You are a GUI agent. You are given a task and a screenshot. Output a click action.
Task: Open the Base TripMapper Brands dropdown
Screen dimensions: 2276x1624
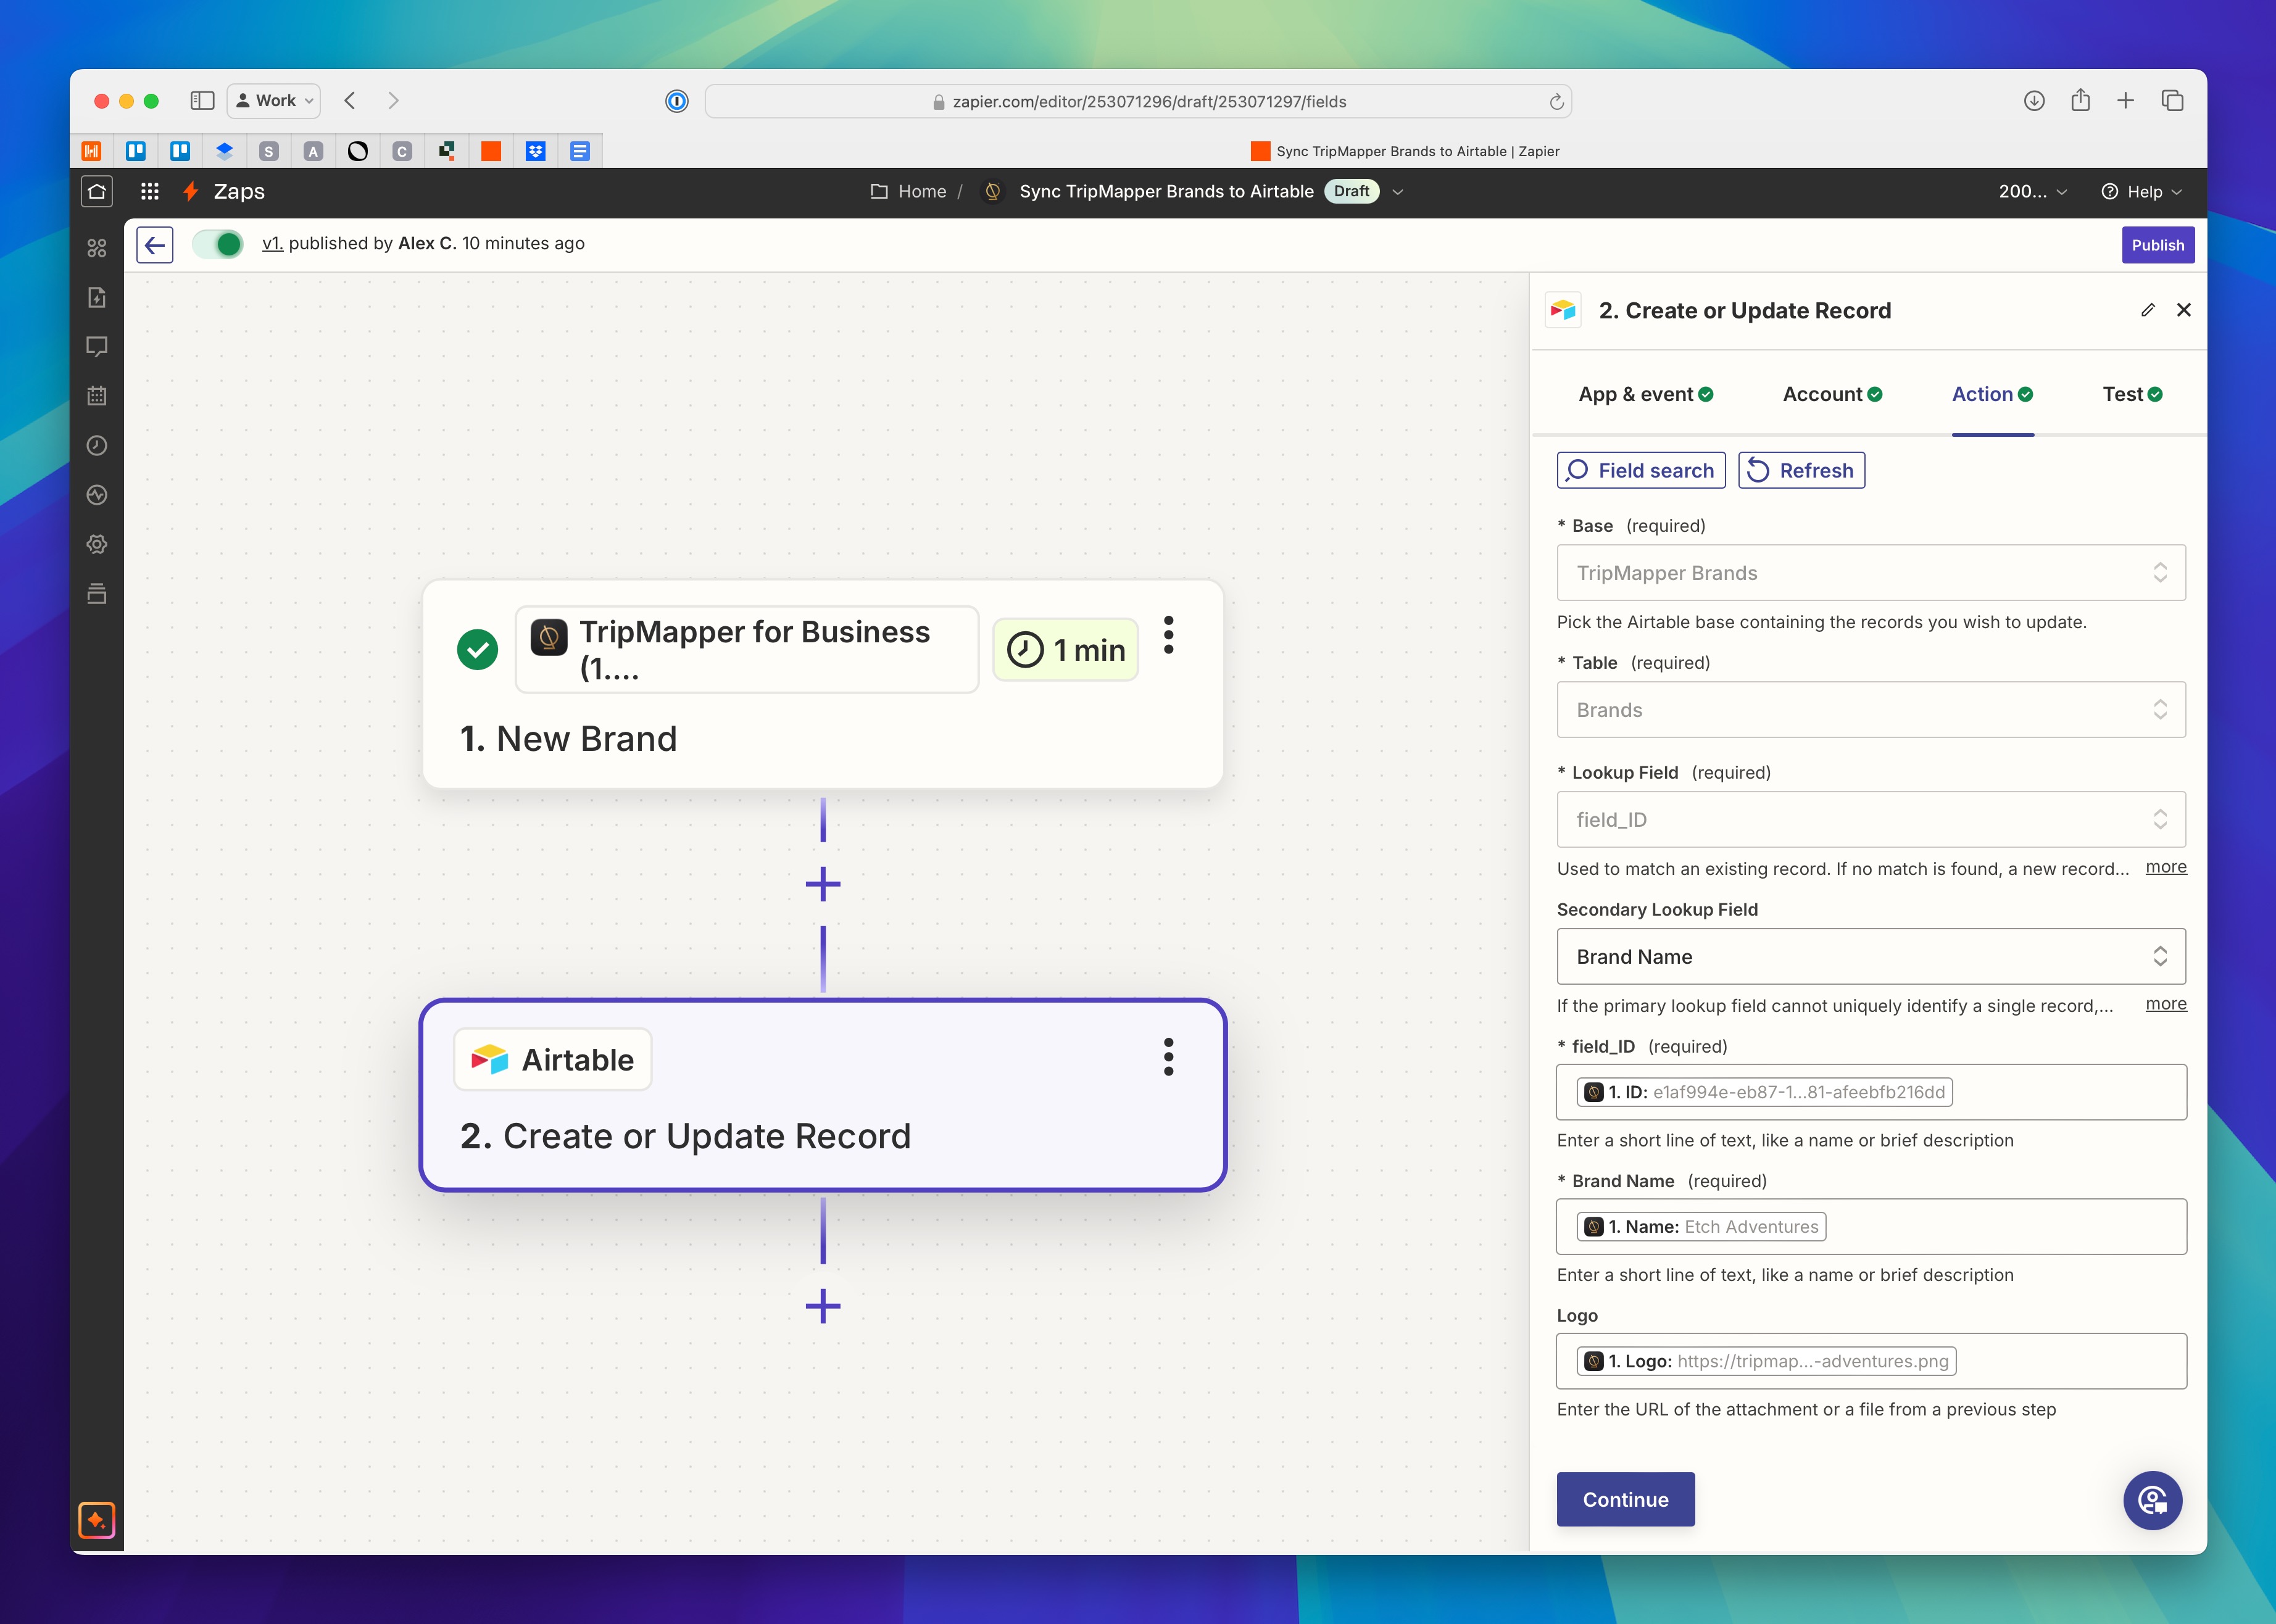pyautogui.click(x=1870, y=573)
